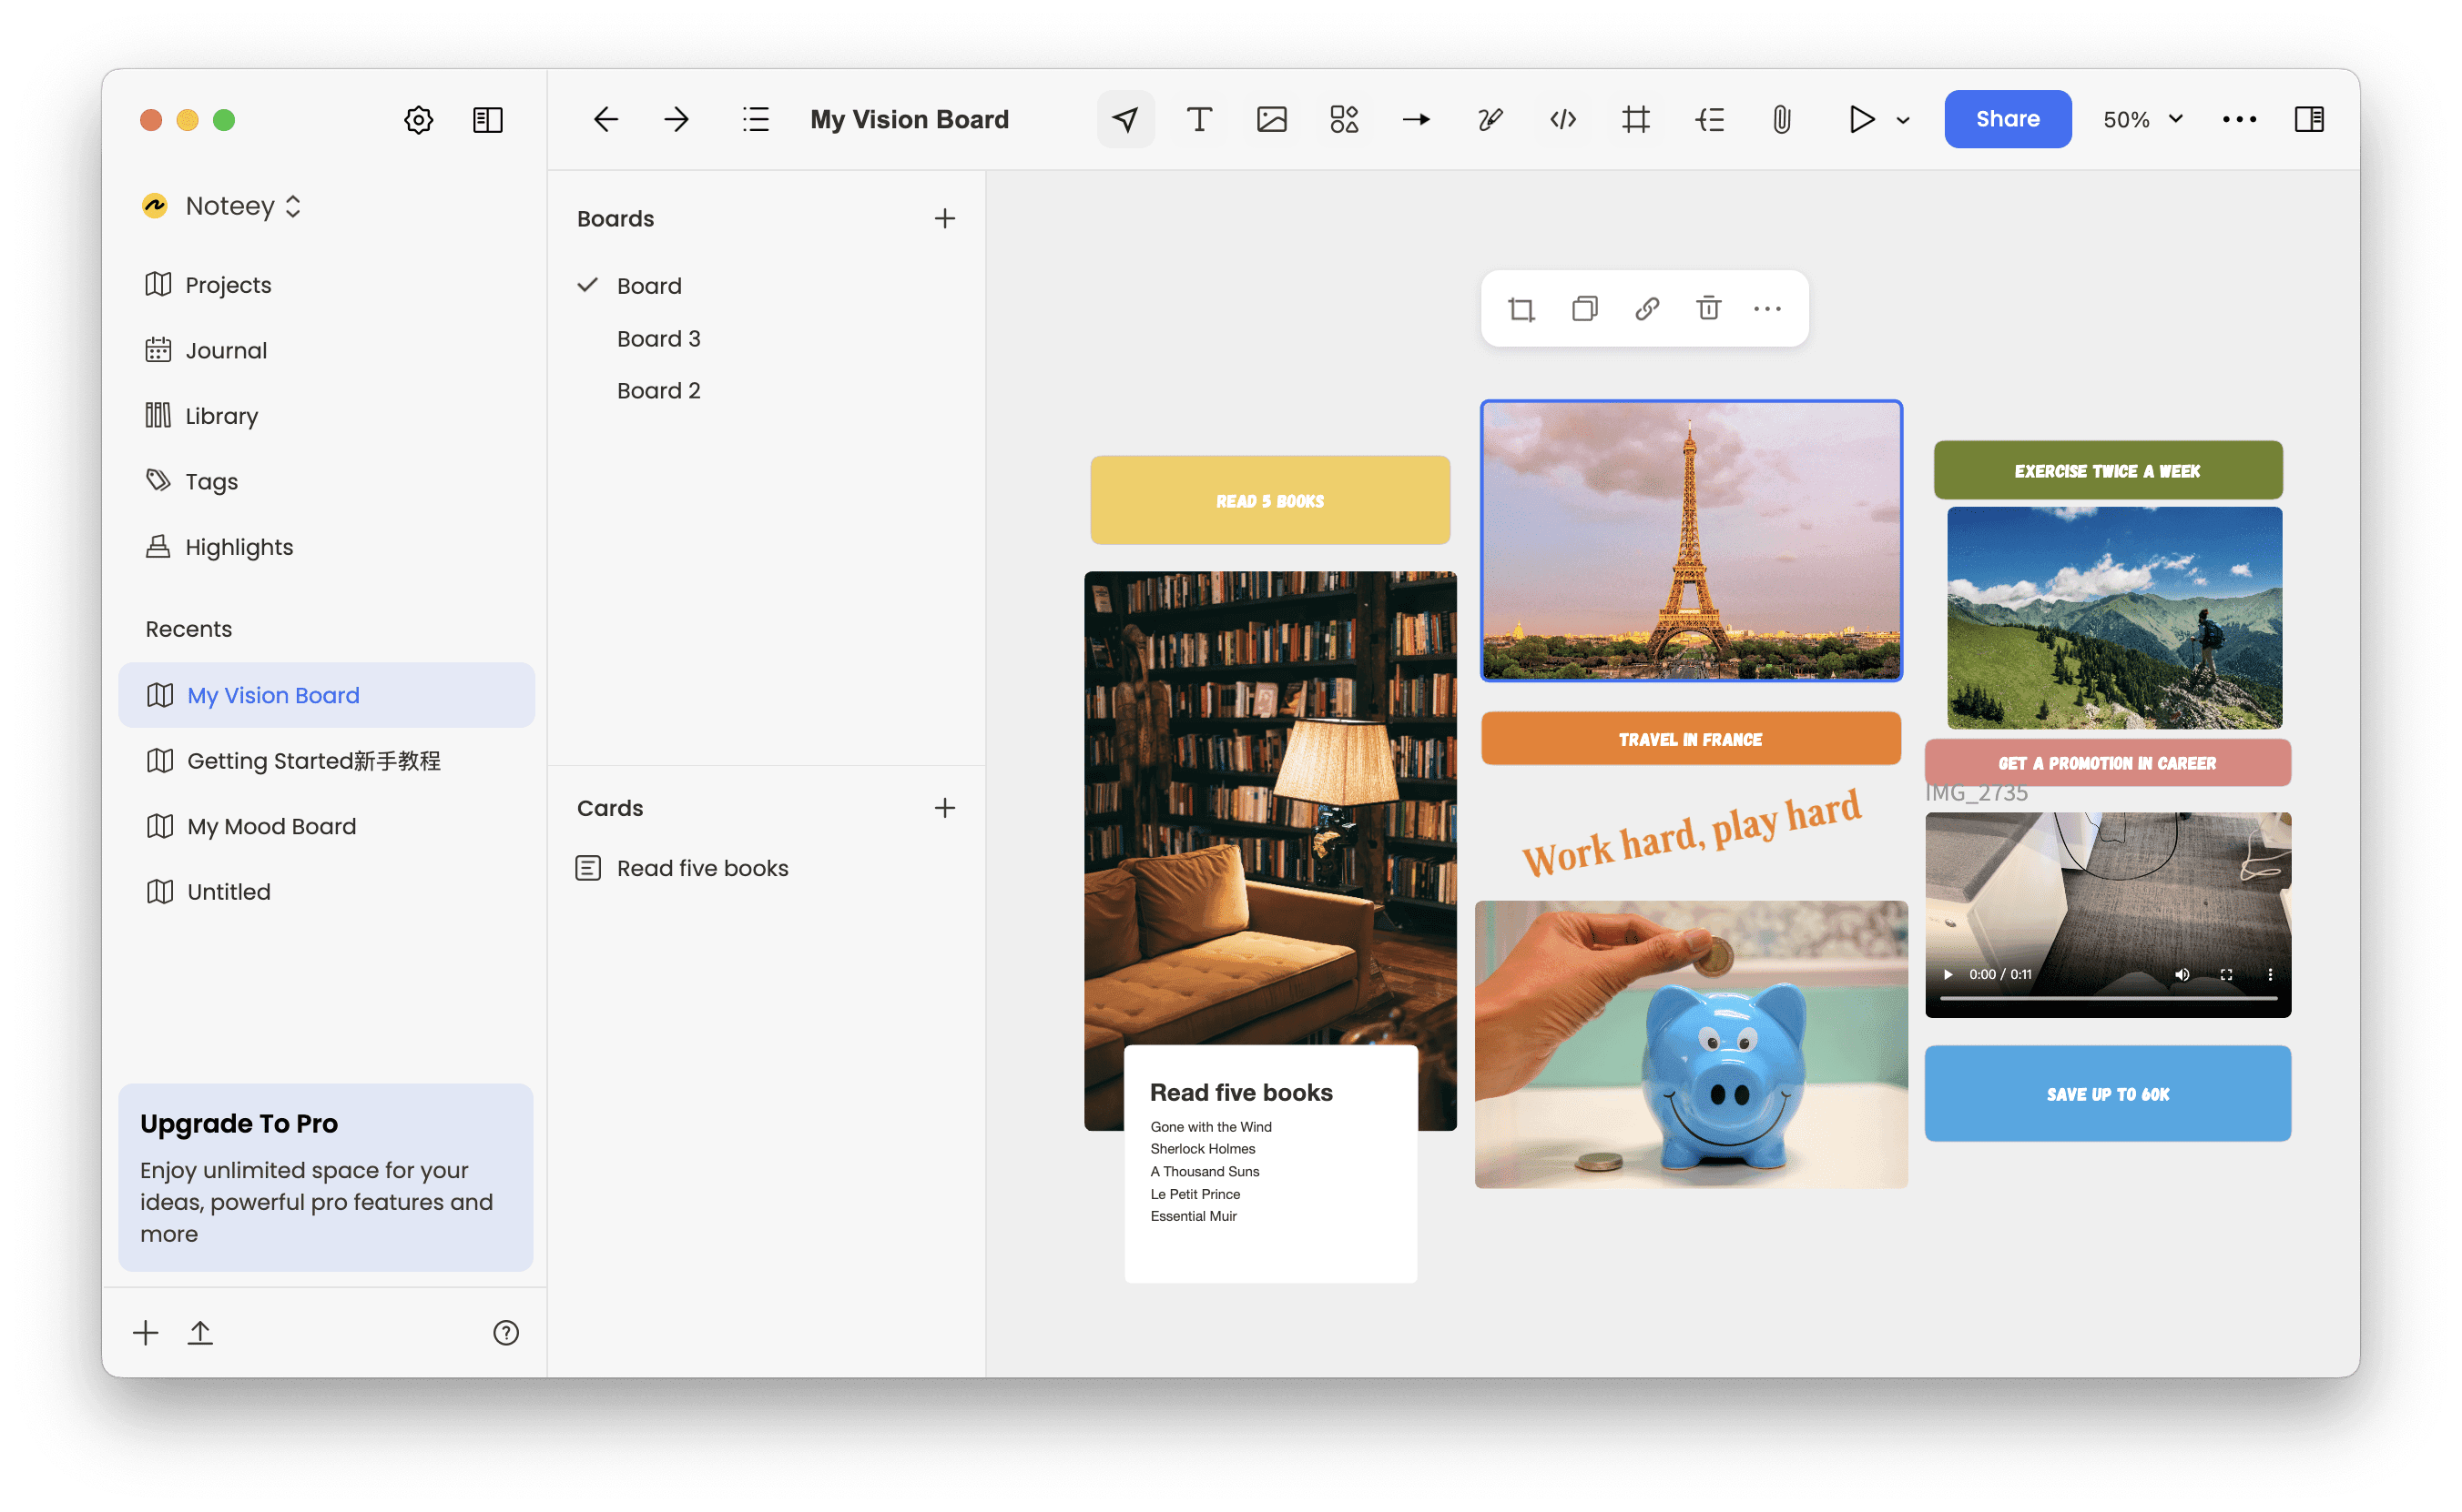Go back with the left arrow
This screenshot has height=1512, width=2462.
pos(605,119)
